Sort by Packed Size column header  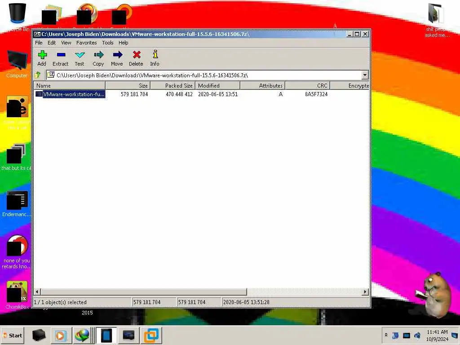(173, 86)
